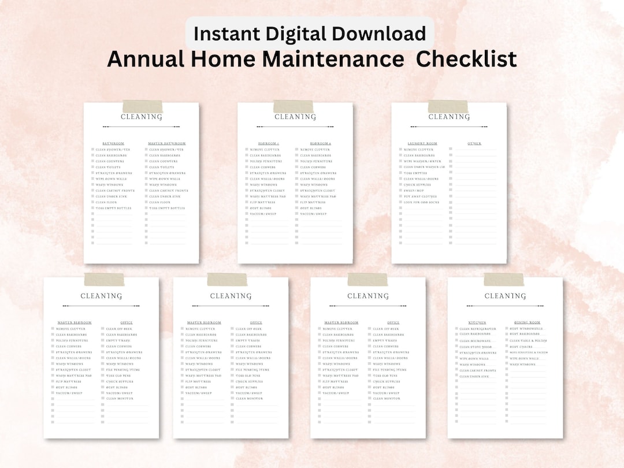This screenshot has height=468, width=624.
Task: Check the Clean Toilets box under Bathroom
Action: (x=92, y=167)
